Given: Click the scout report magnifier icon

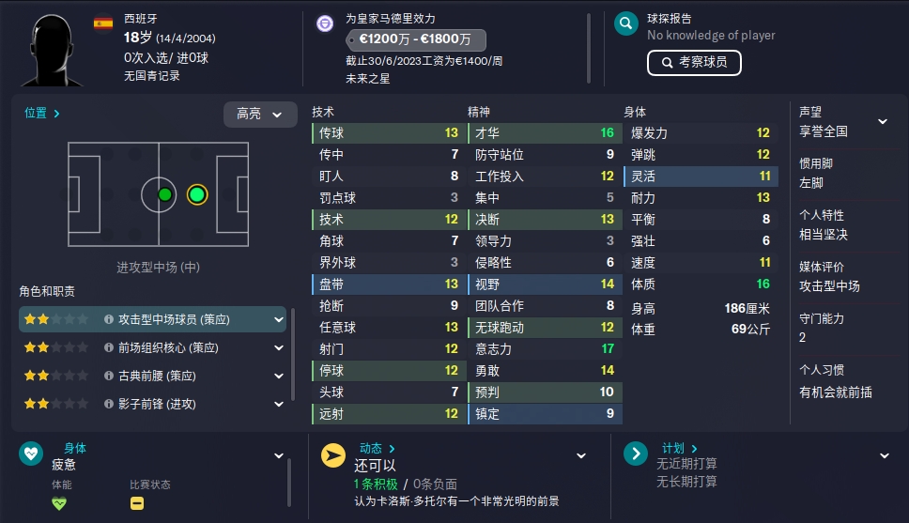Looking at the screenshot, I should pos(626,23).
